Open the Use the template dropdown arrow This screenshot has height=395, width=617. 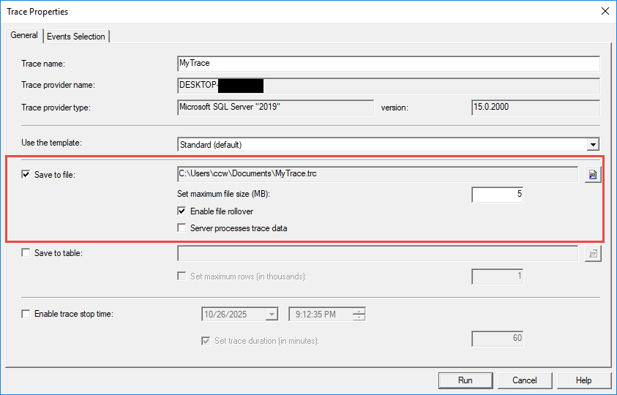[x=593, y=144]
